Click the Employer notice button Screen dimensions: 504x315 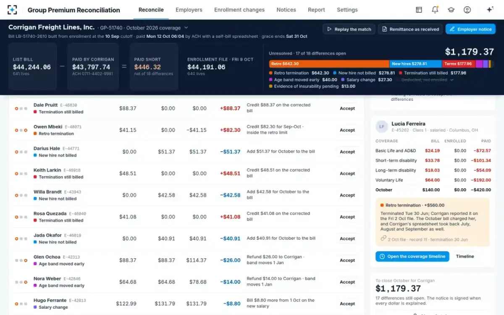coord(470,29)
